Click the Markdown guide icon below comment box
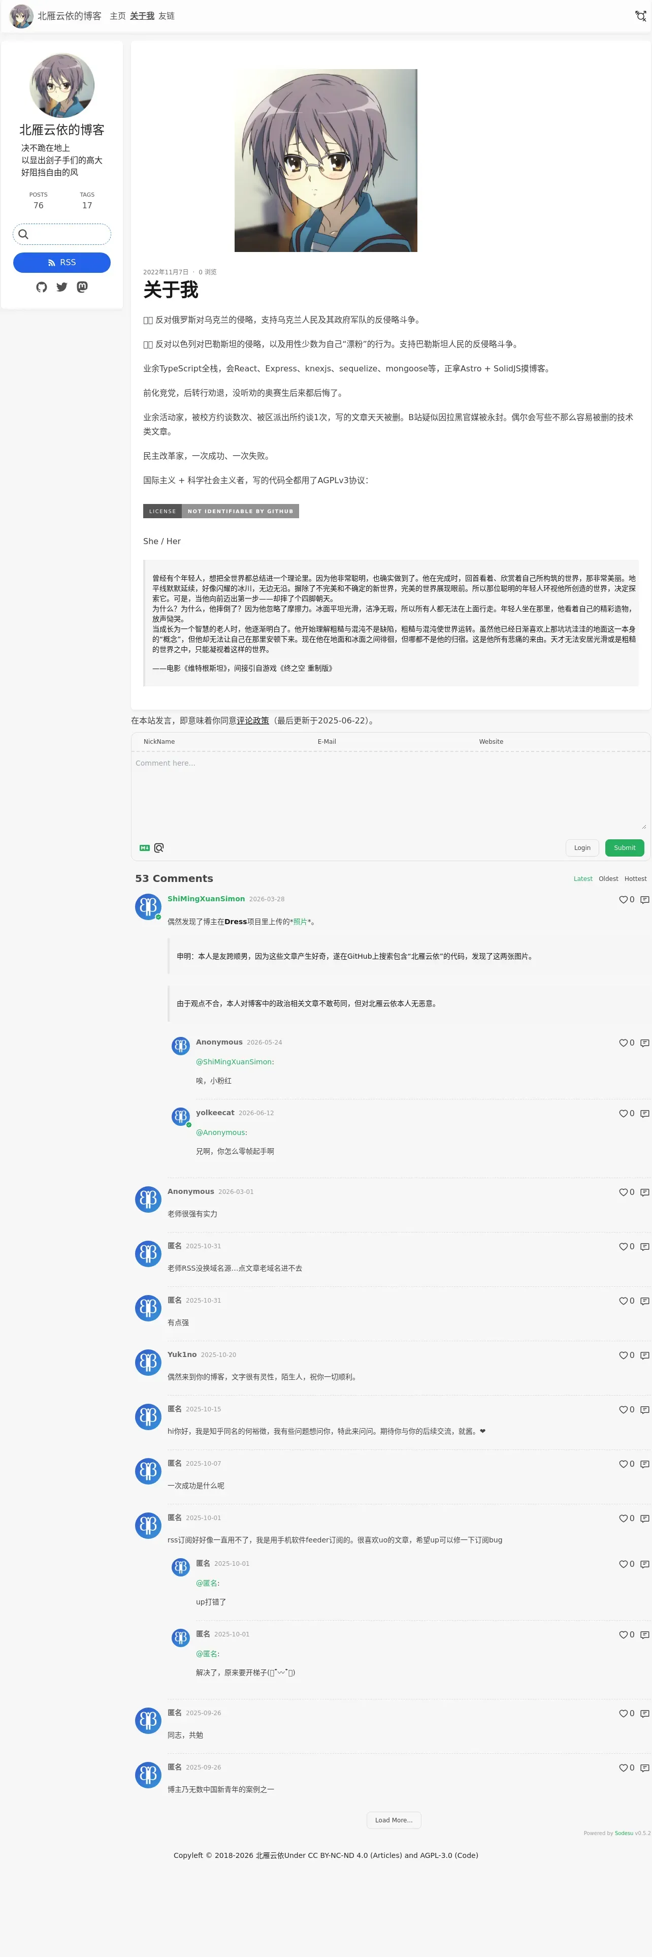The width and height of the screenshot is (652, 1957). 144,848
